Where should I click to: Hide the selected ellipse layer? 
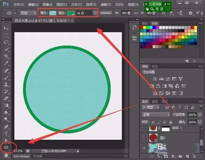144,148
